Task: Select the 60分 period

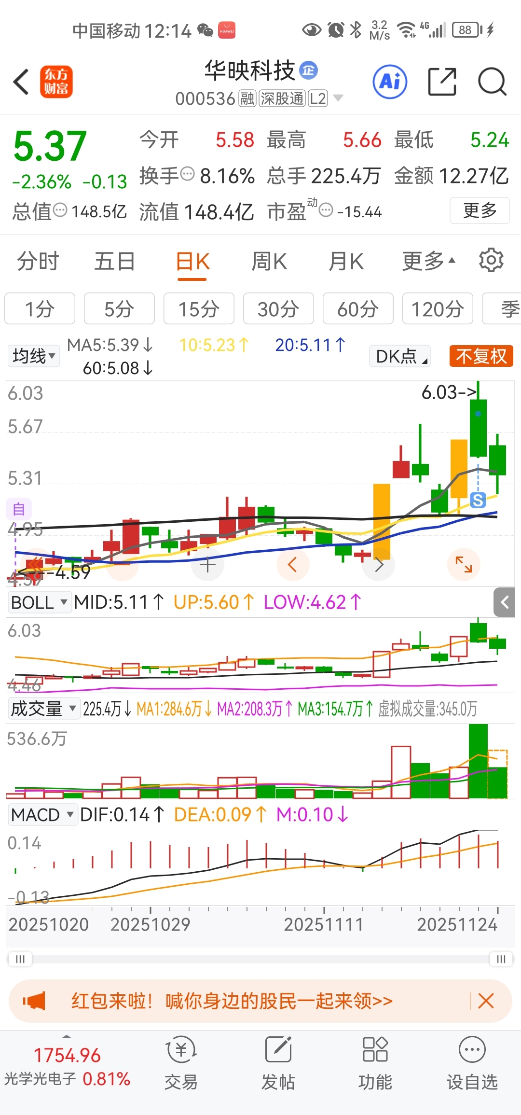Action: (x=358, y=308)
